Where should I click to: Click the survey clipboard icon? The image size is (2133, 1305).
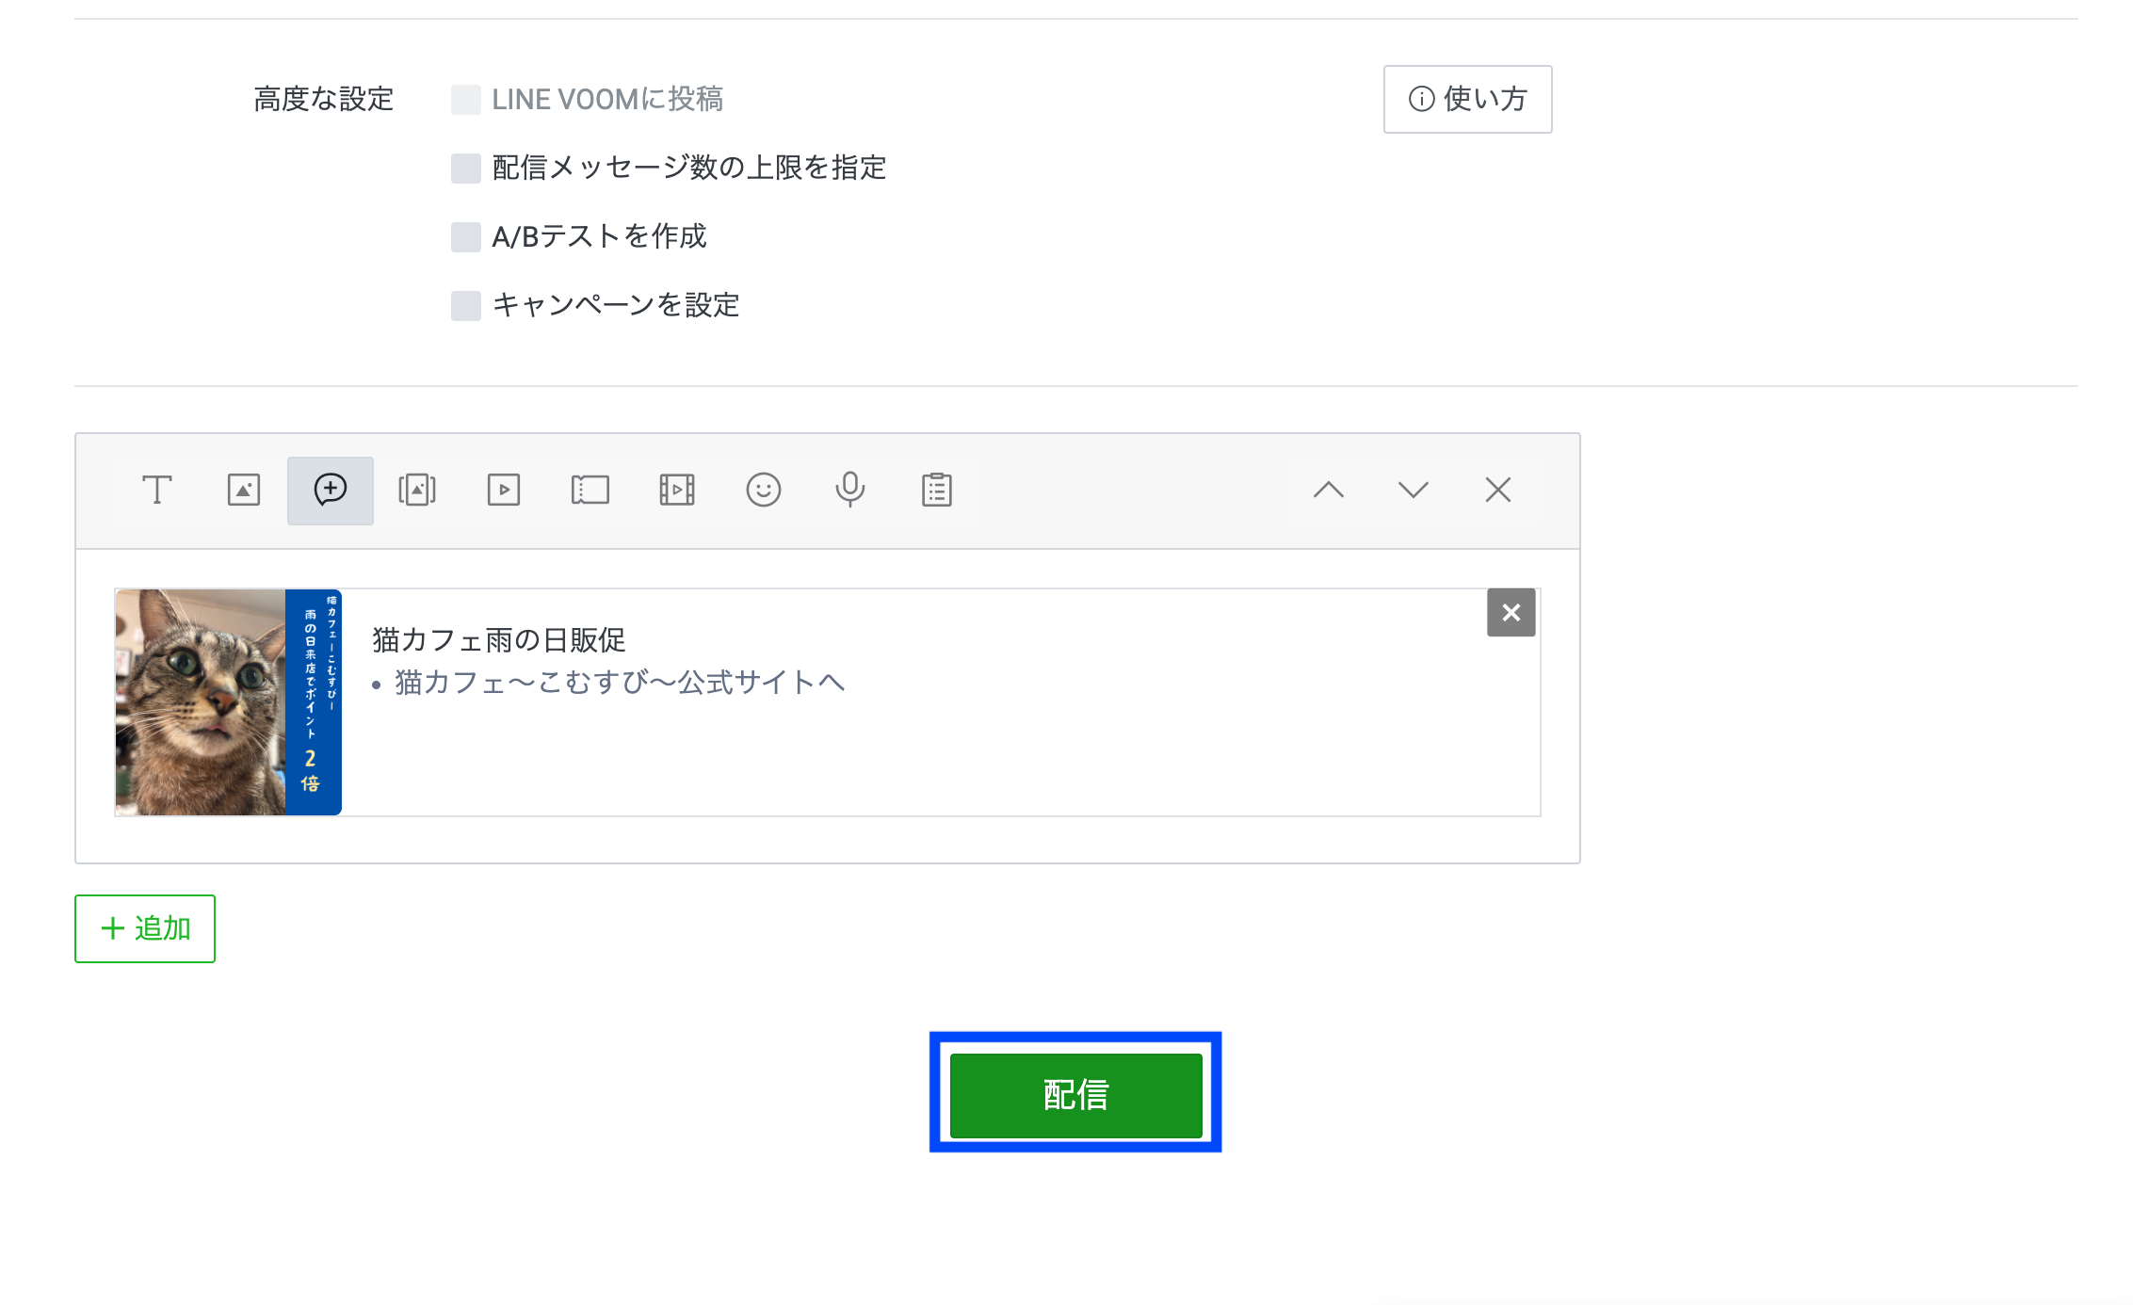pyautogui.click(x=937, y=491)
